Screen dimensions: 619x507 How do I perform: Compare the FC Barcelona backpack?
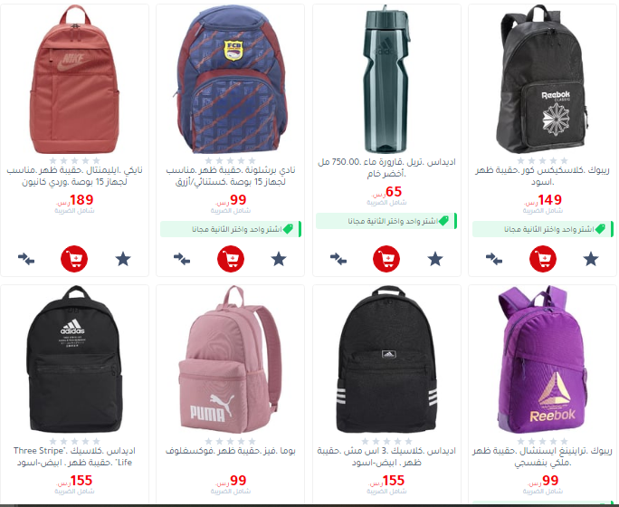(182, 259)
